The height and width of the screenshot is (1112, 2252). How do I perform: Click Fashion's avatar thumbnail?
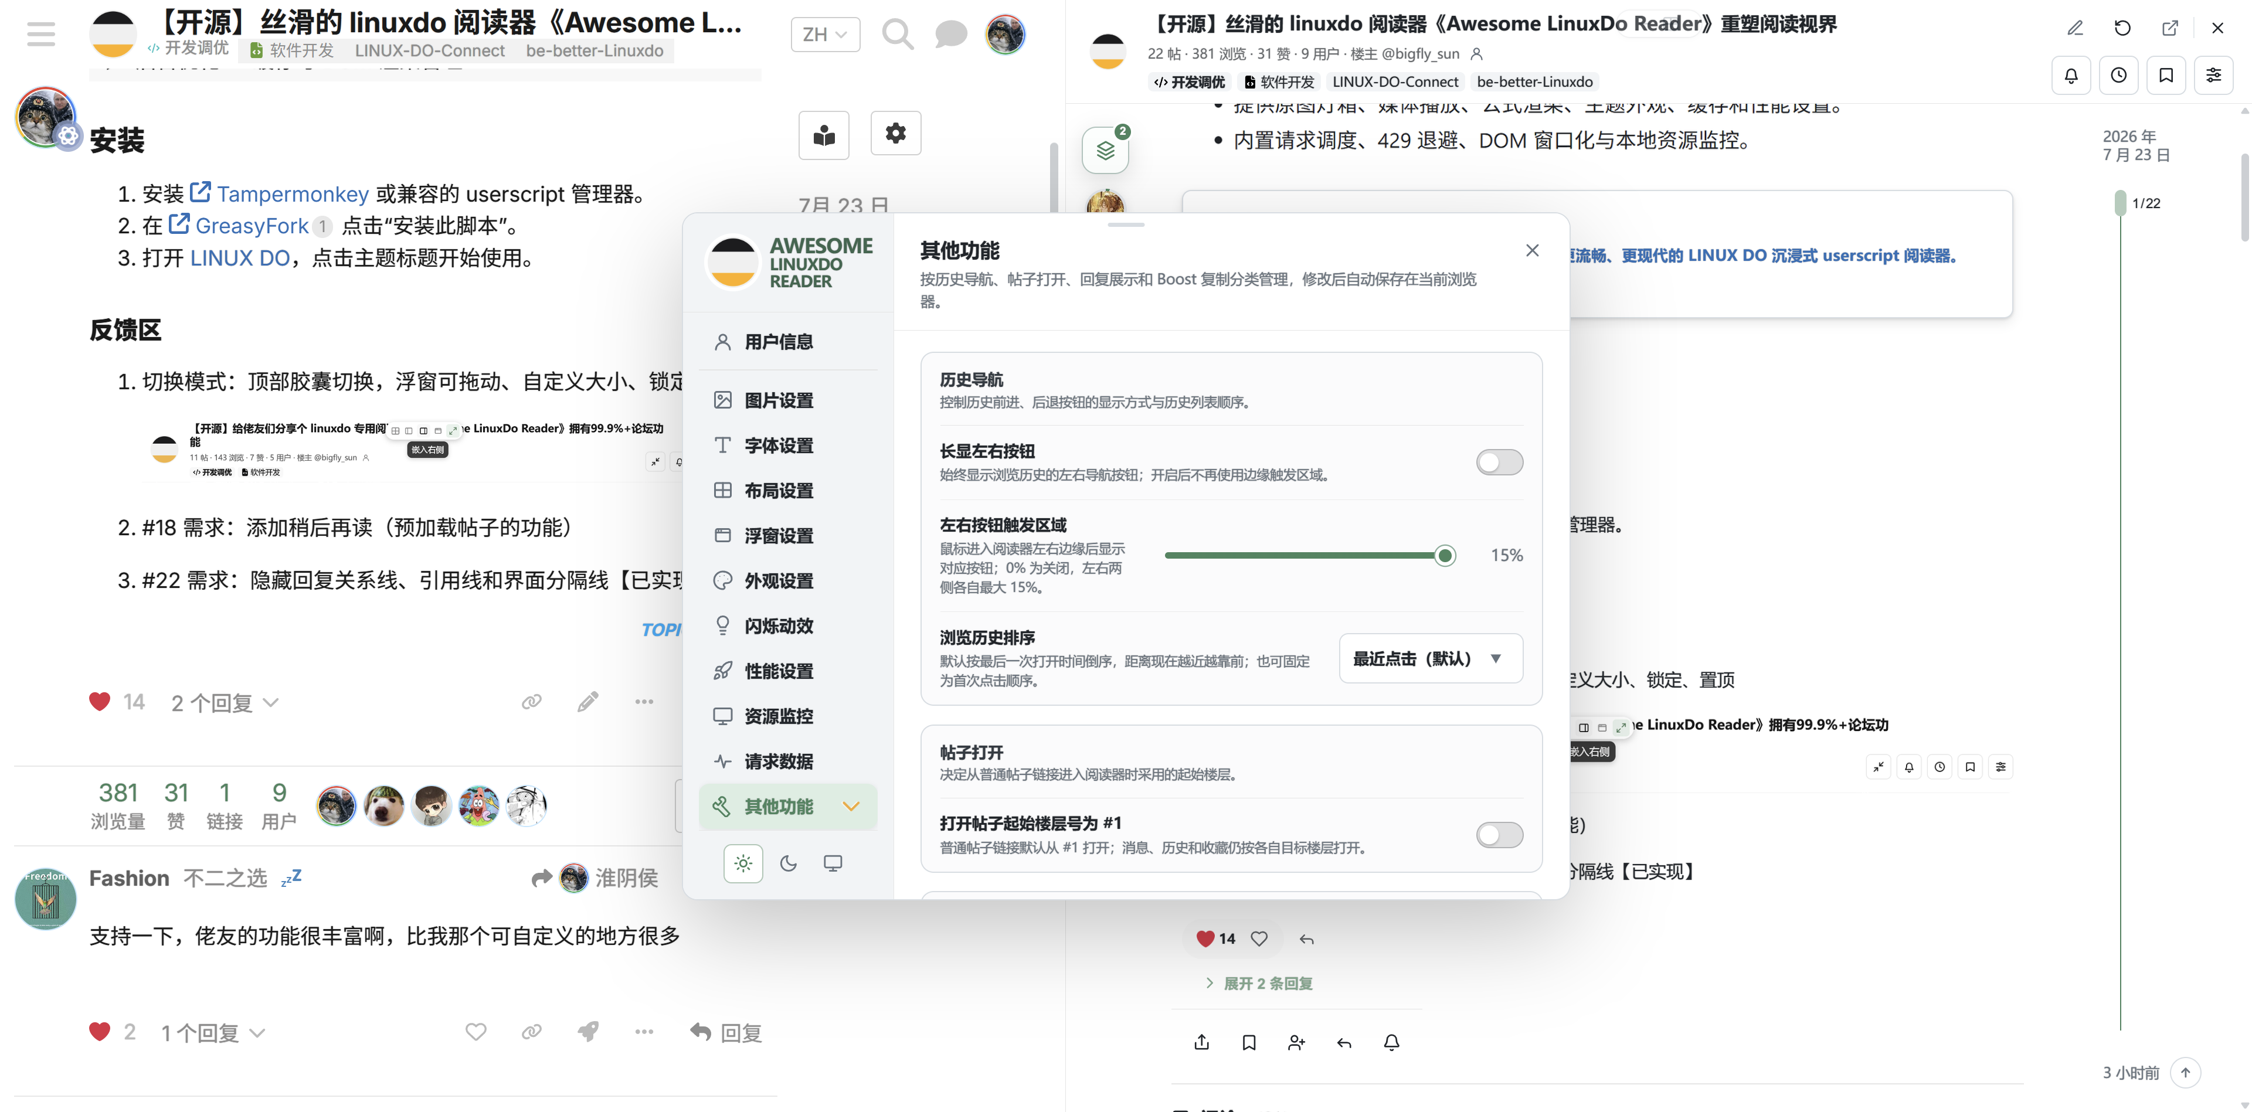pos(46,899)
